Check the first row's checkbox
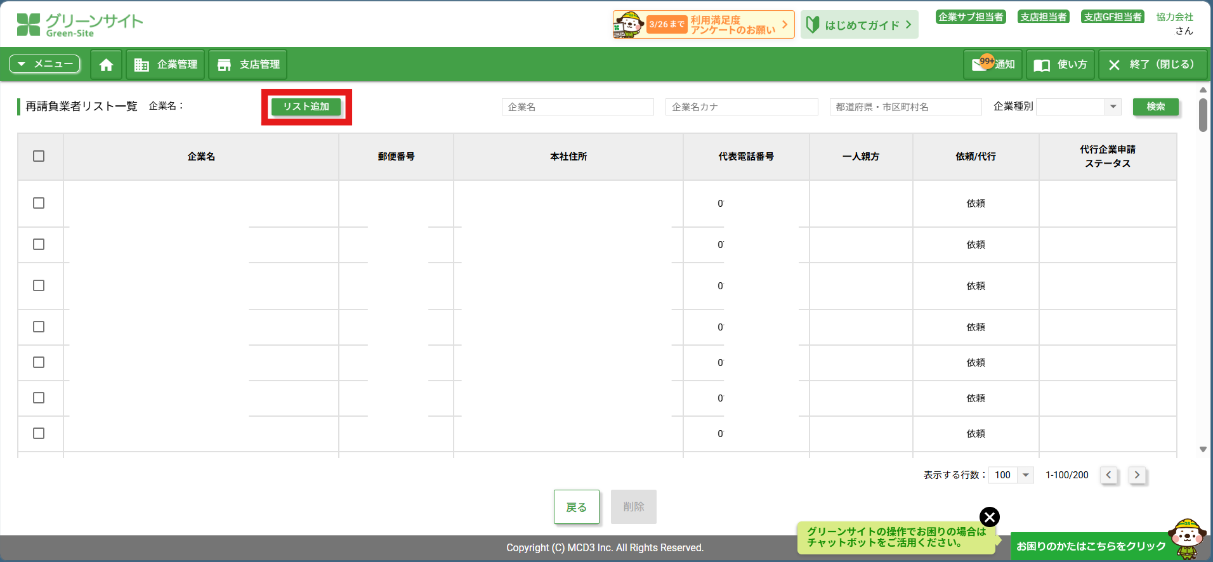Screen dimensions: 1213x562 (39, 203)
